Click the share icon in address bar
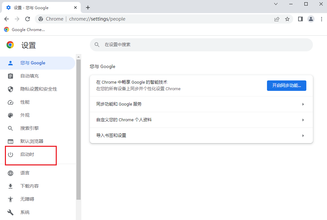The width and height of the screenshot is (327, 220). pyautogui.click(x=277, y=19)
